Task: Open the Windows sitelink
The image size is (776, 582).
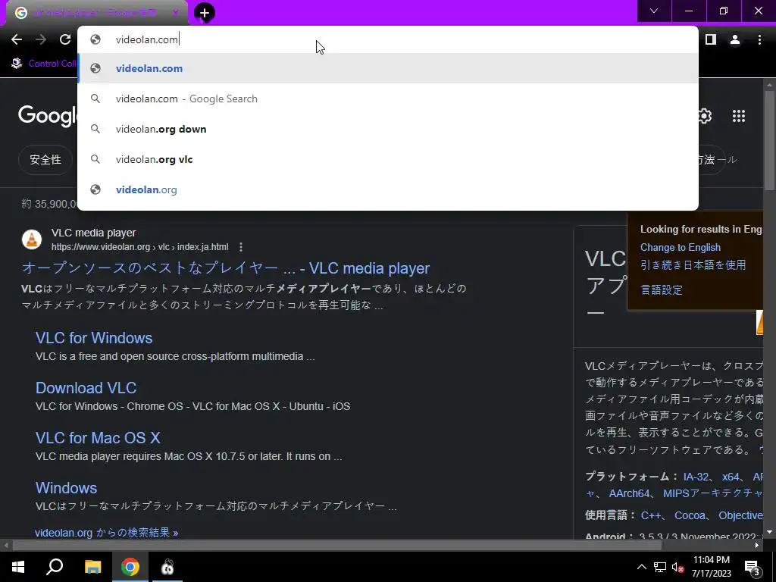Action: click(67, 488)
